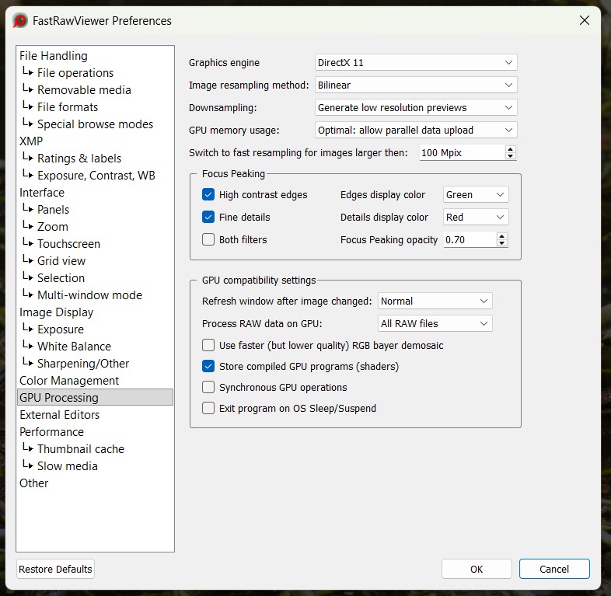Viewport: 611px width, 596px height.
Task: Toggle the Fine details checkbox
Action: click(x=208, y=218)
